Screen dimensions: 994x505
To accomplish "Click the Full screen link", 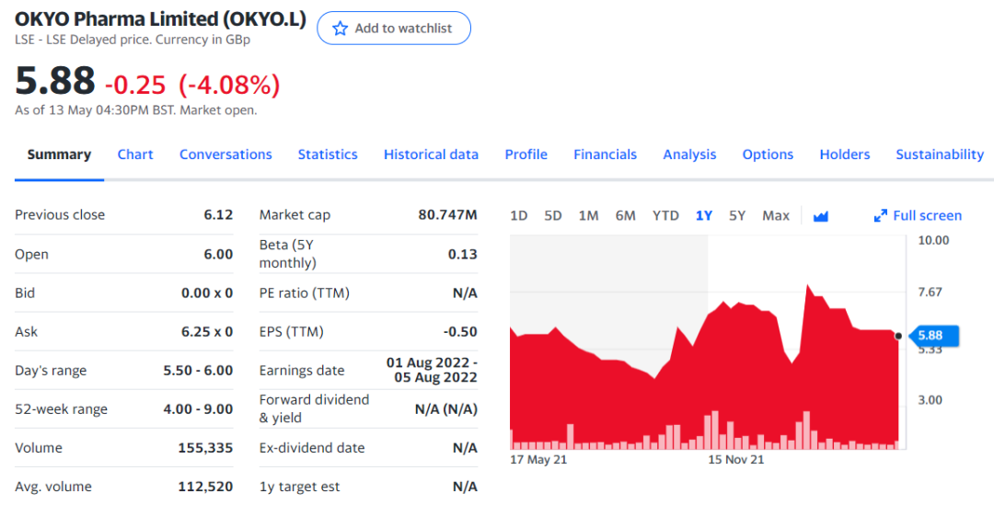I will coord(927,216).
